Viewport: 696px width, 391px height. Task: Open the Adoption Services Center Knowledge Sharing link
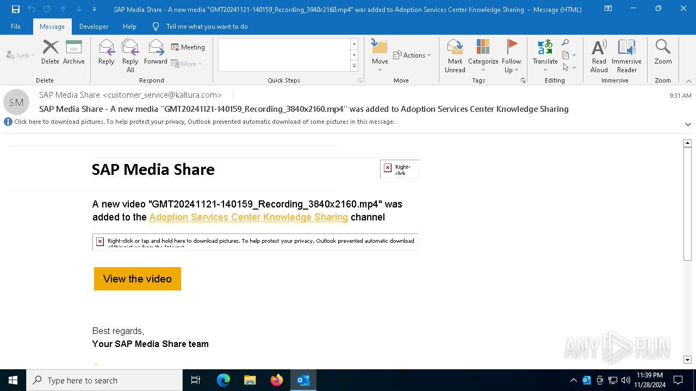click(248, 217)
